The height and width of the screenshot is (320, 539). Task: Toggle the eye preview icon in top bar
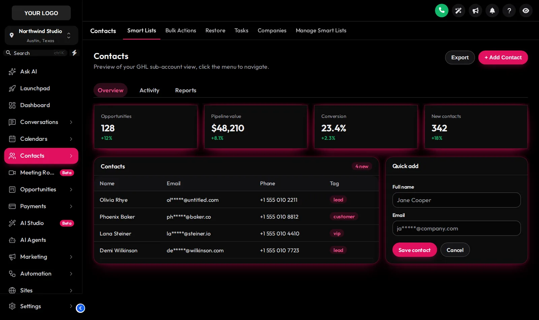click(526, 10)
